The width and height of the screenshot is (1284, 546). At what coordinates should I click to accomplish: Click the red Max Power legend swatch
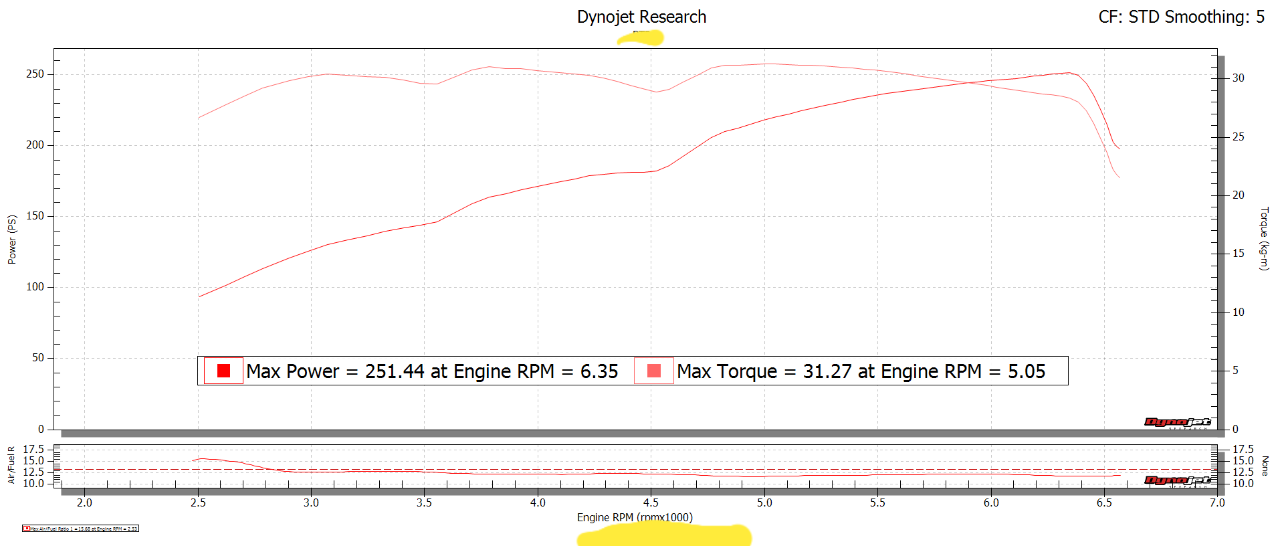[224, 371]
